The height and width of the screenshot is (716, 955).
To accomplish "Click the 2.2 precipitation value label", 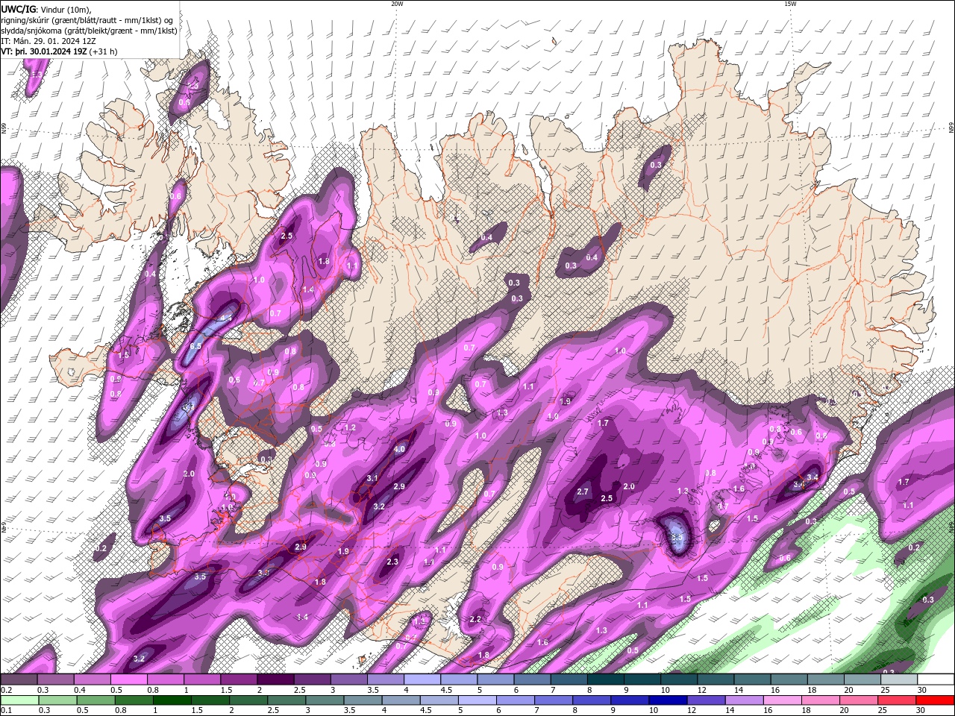I will click(x=475, y=619).
